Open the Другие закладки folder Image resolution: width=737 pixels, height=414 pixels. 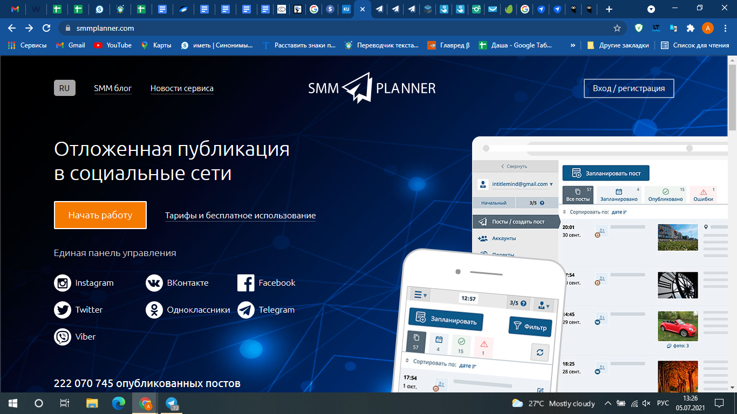click(x=618, y=45)
